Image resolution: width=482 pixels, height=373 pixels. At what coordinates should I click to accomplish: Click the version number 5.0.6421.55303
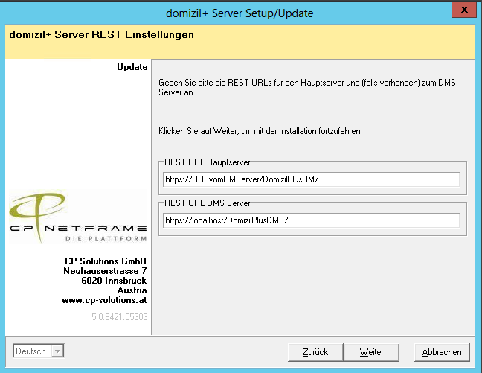coord(120,316)
